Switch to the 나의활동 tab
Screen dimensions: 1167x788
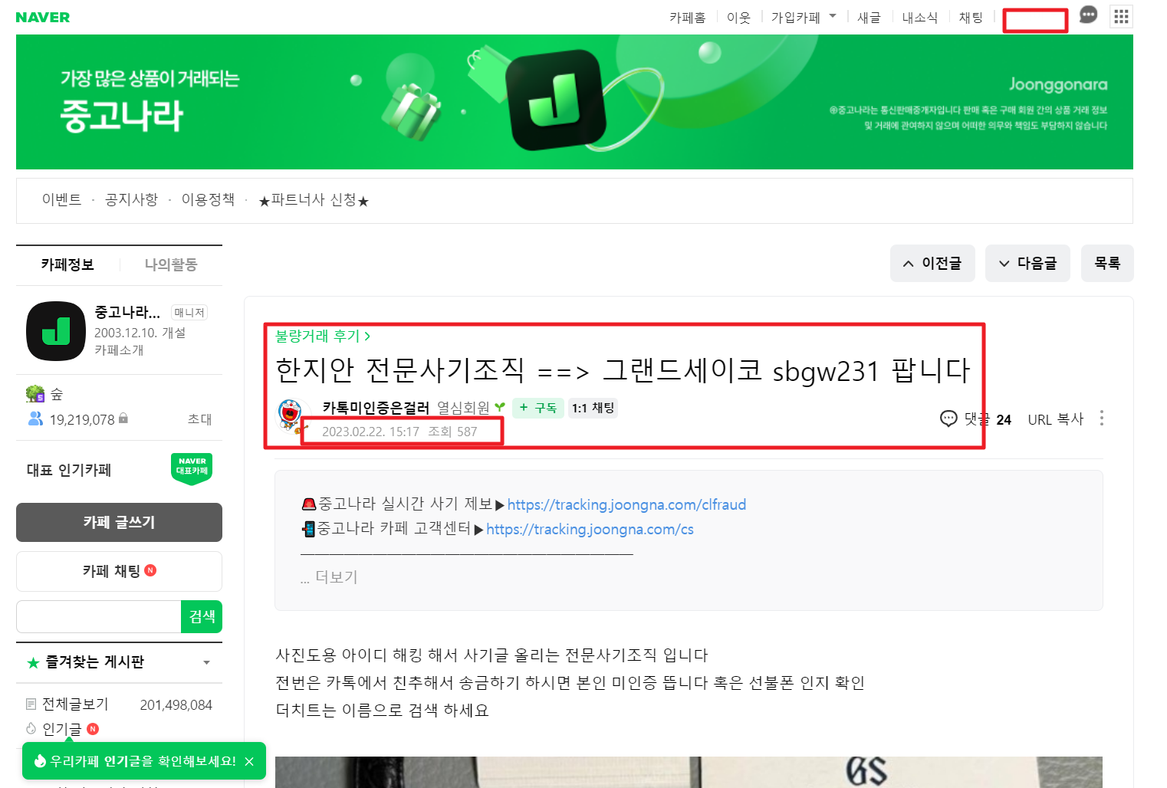pos(171,264)
